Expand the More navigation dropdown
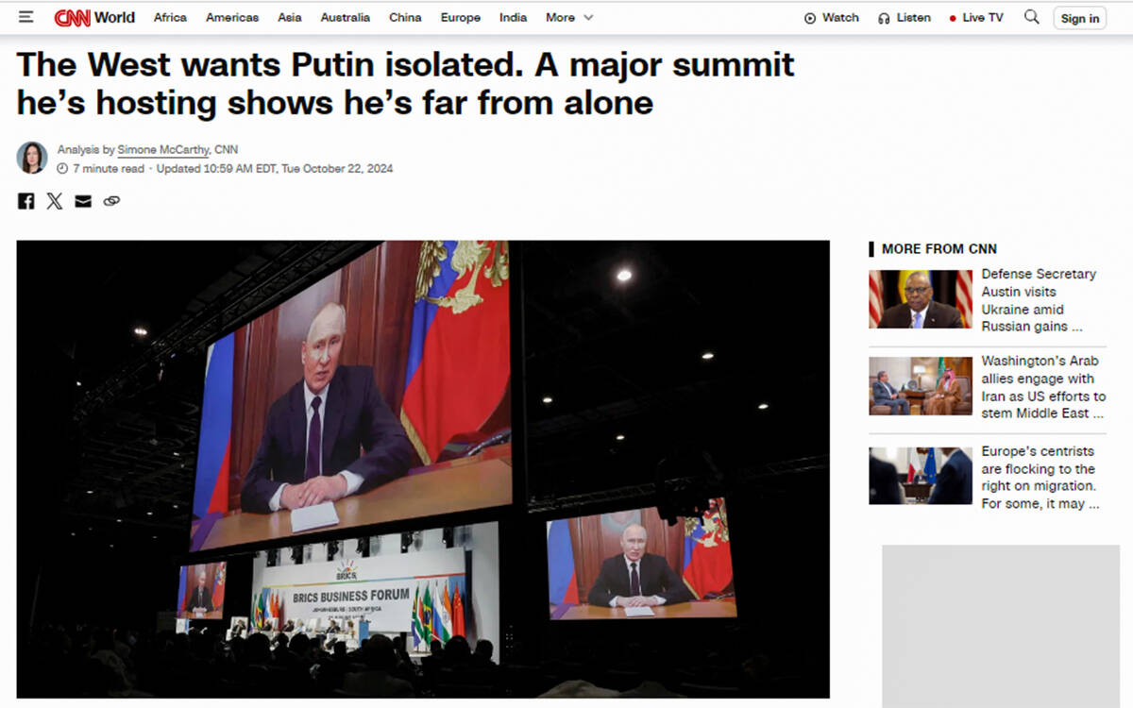Screen dimensions: 1133x708 569,18
